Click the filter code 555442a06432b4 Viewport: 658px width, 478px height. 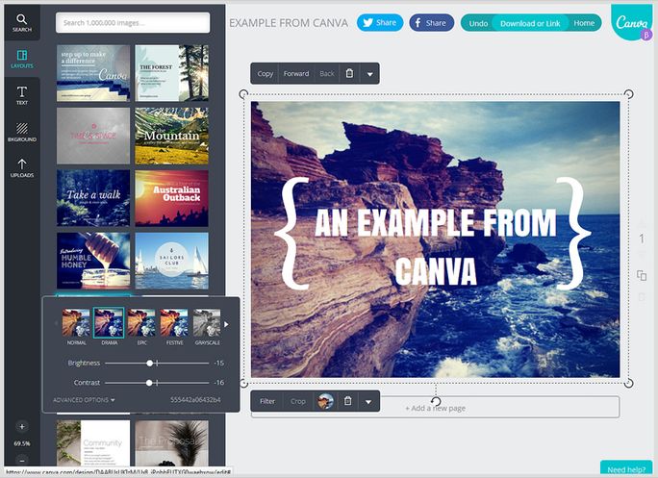[x=195, y=400]
